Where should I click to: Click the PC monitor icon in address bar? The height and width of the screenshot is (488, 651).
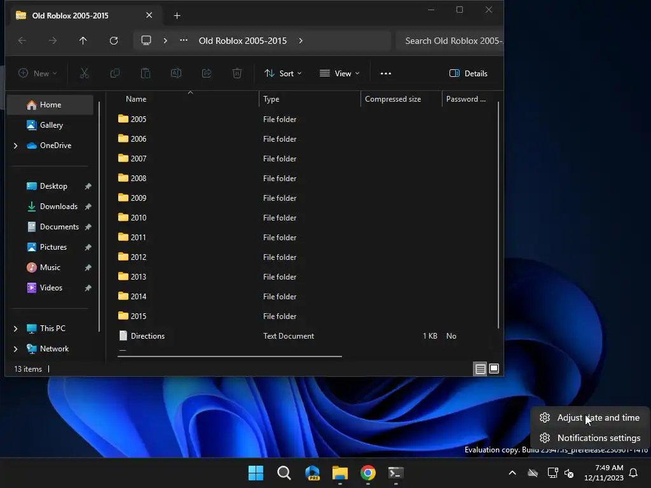coord(146,41)
